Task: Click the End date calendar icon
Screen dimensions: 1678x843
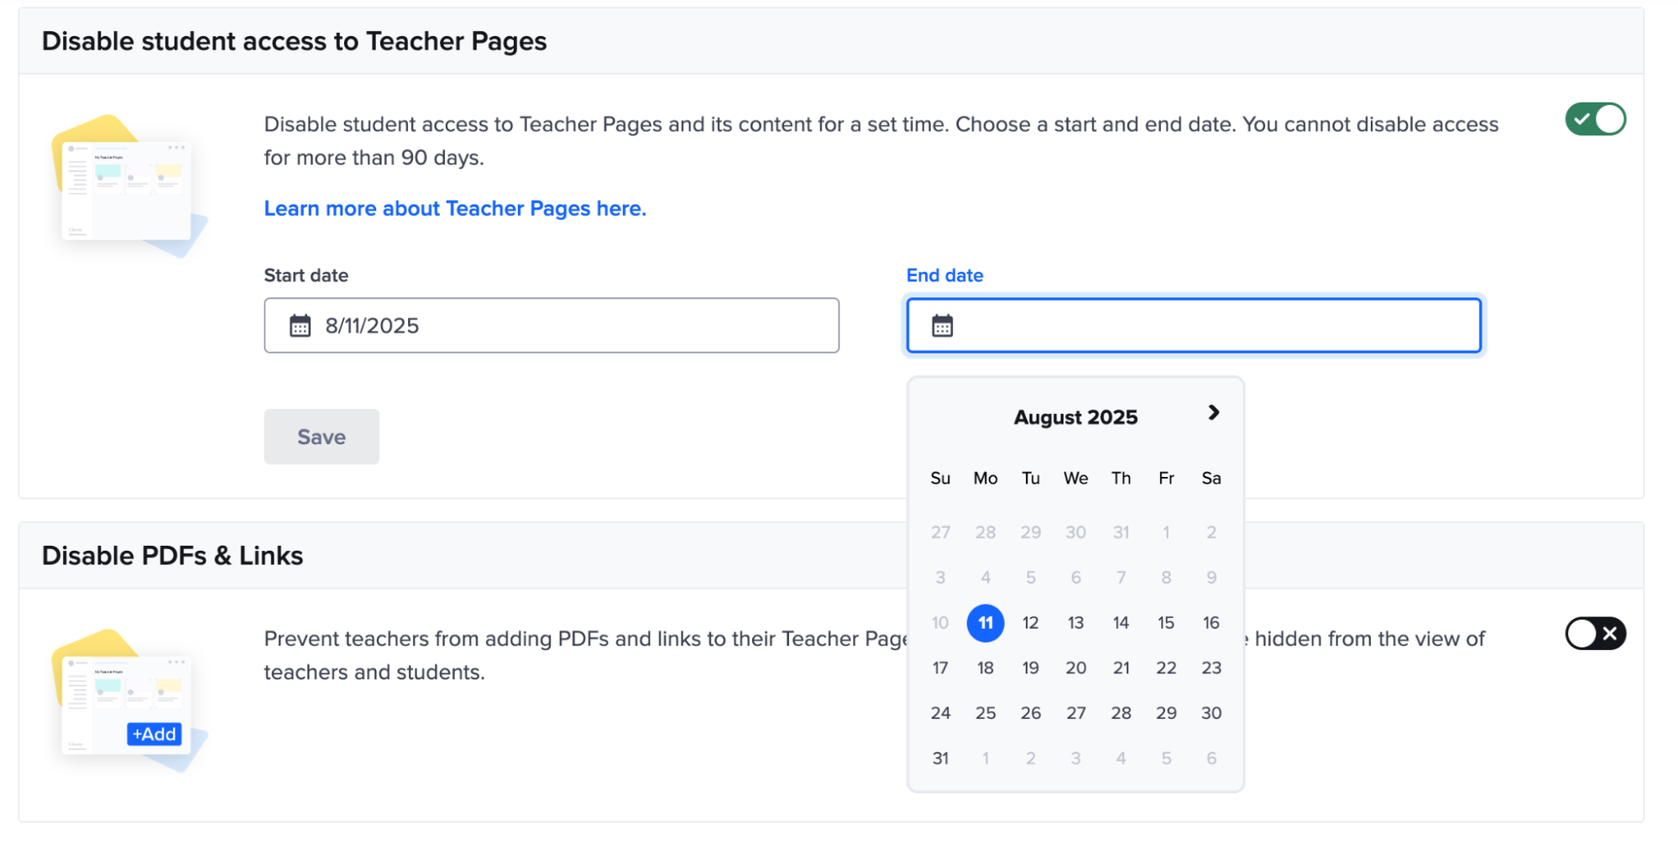Action: 942,326
